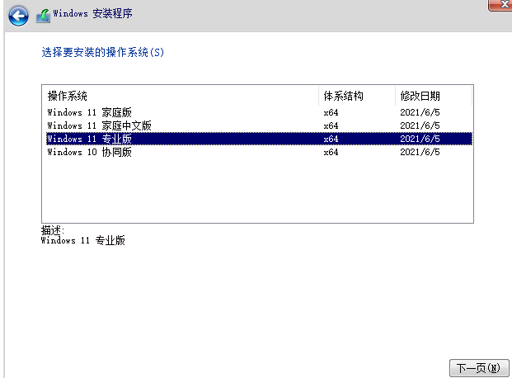Select the Windows 11 专业版 row
The width and height of the screenshot is (512, 378).
[x=259, y=139]
